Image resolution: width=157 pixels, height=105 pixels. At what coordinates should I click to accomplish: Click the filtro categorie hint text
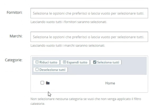[86, 101]
